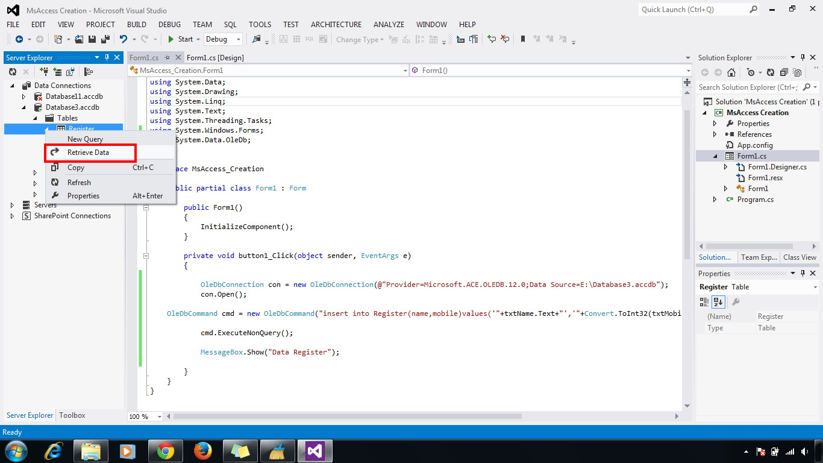823x463 pixels.
Task: Expand the SharePoint Connections node
Action: pos(13,216)
